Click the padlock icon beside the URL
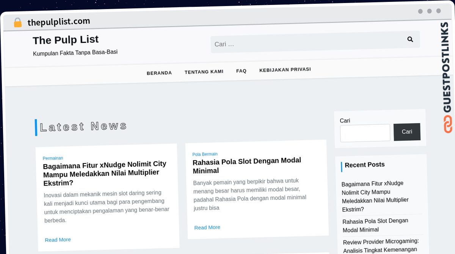The height and width of the screenshot is (254, 455). pos(17,23)
